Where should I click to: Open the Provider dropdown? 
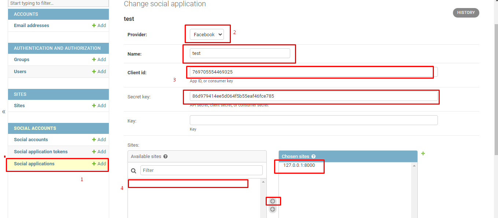[x=207, y=34]
